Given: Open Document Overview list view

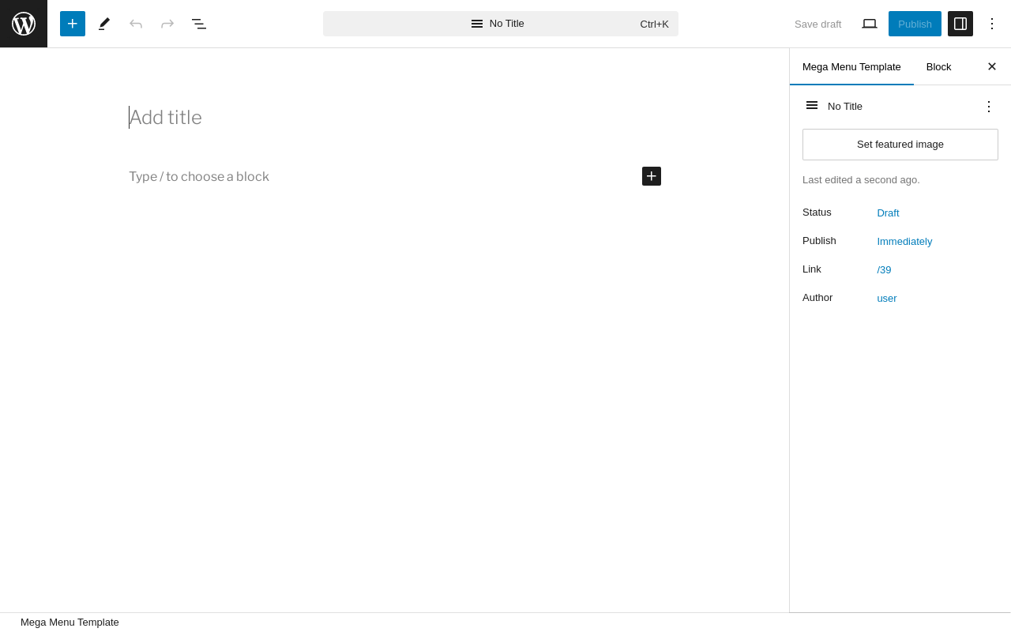Looking at the screenshot, I should (199, 24).
